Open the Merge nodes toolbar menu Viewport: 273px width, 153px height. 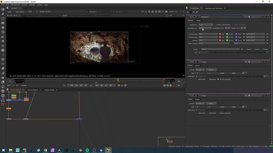(x=3, y=41)
